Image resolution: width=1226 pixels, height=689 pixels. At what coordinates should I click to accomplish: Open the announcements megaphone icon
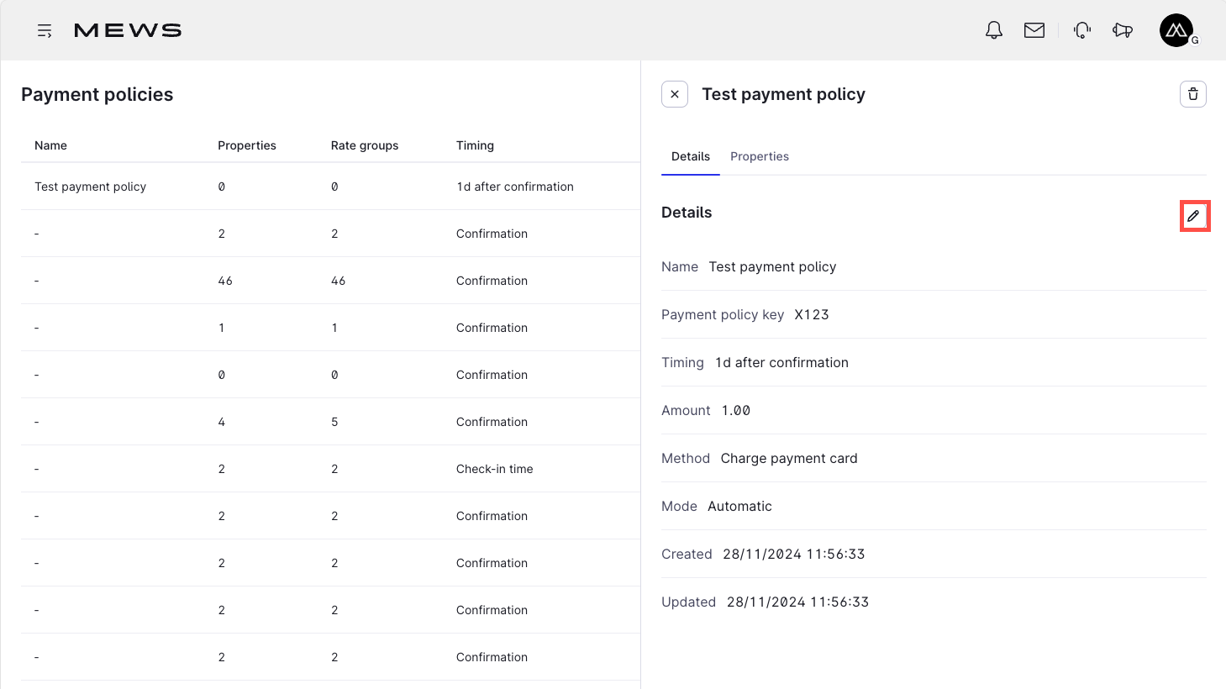point(1123,30)
